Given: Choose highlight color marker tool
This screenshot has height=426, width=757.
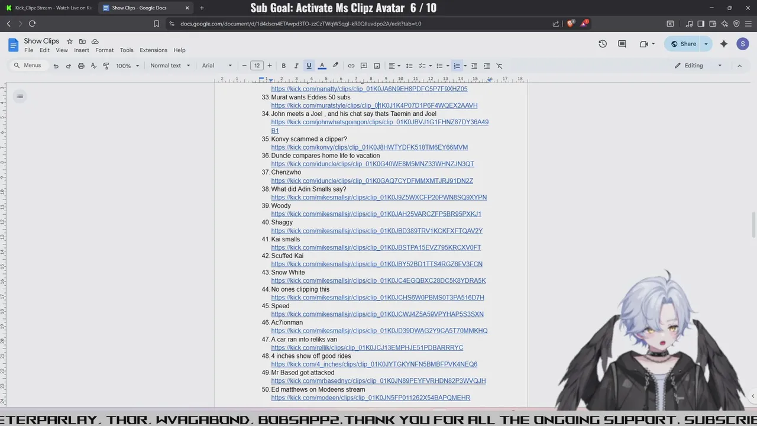Looking at the screenshot, I should point(335,66).
